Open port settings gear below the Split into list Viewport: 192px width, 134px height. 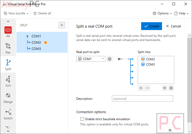171,88
